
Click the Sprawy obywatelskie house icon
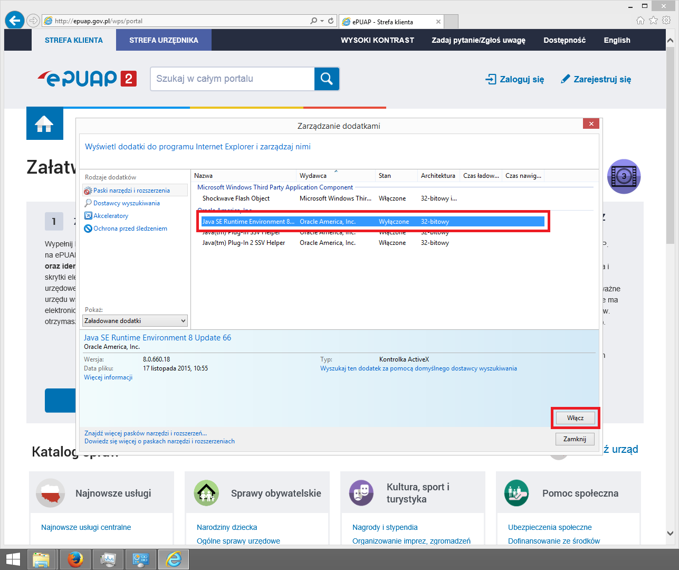206,493
